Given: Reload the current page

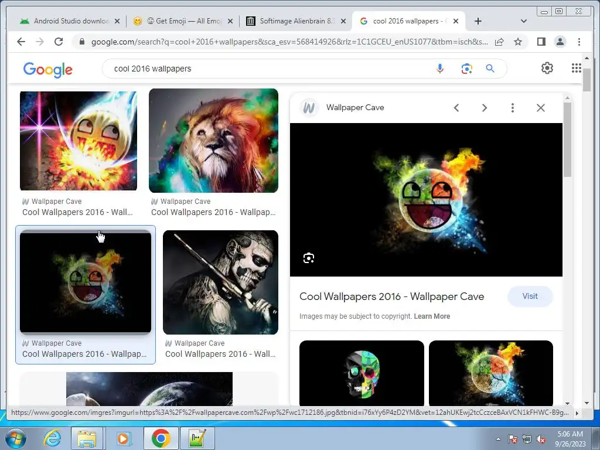Looking at the screenshot, I should click(59, 42).
